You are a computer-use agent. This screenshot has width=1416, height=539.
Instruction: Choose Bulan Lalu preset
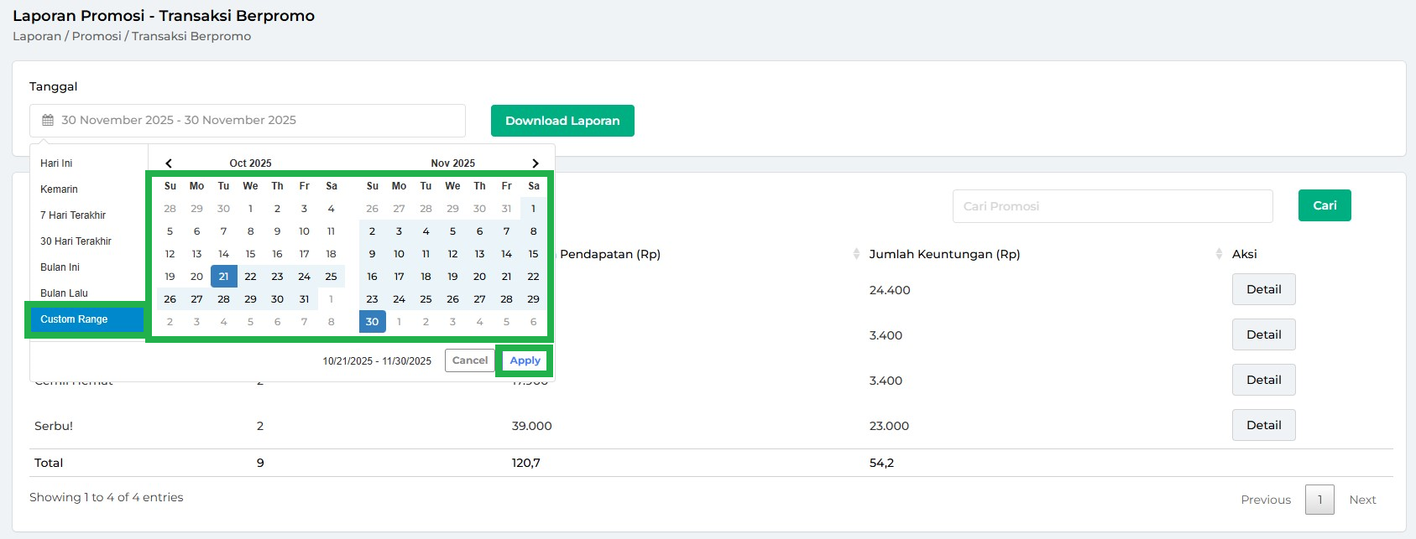[64, 293]
